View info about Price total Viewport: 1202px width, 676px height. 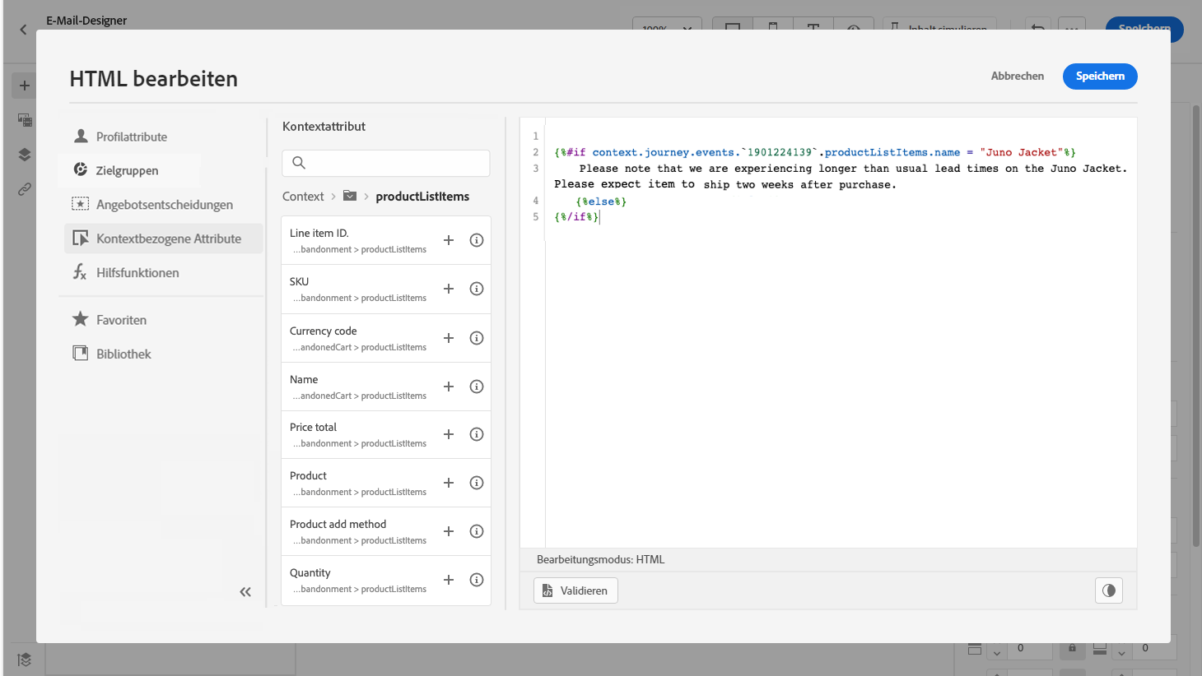pos(476,434)
